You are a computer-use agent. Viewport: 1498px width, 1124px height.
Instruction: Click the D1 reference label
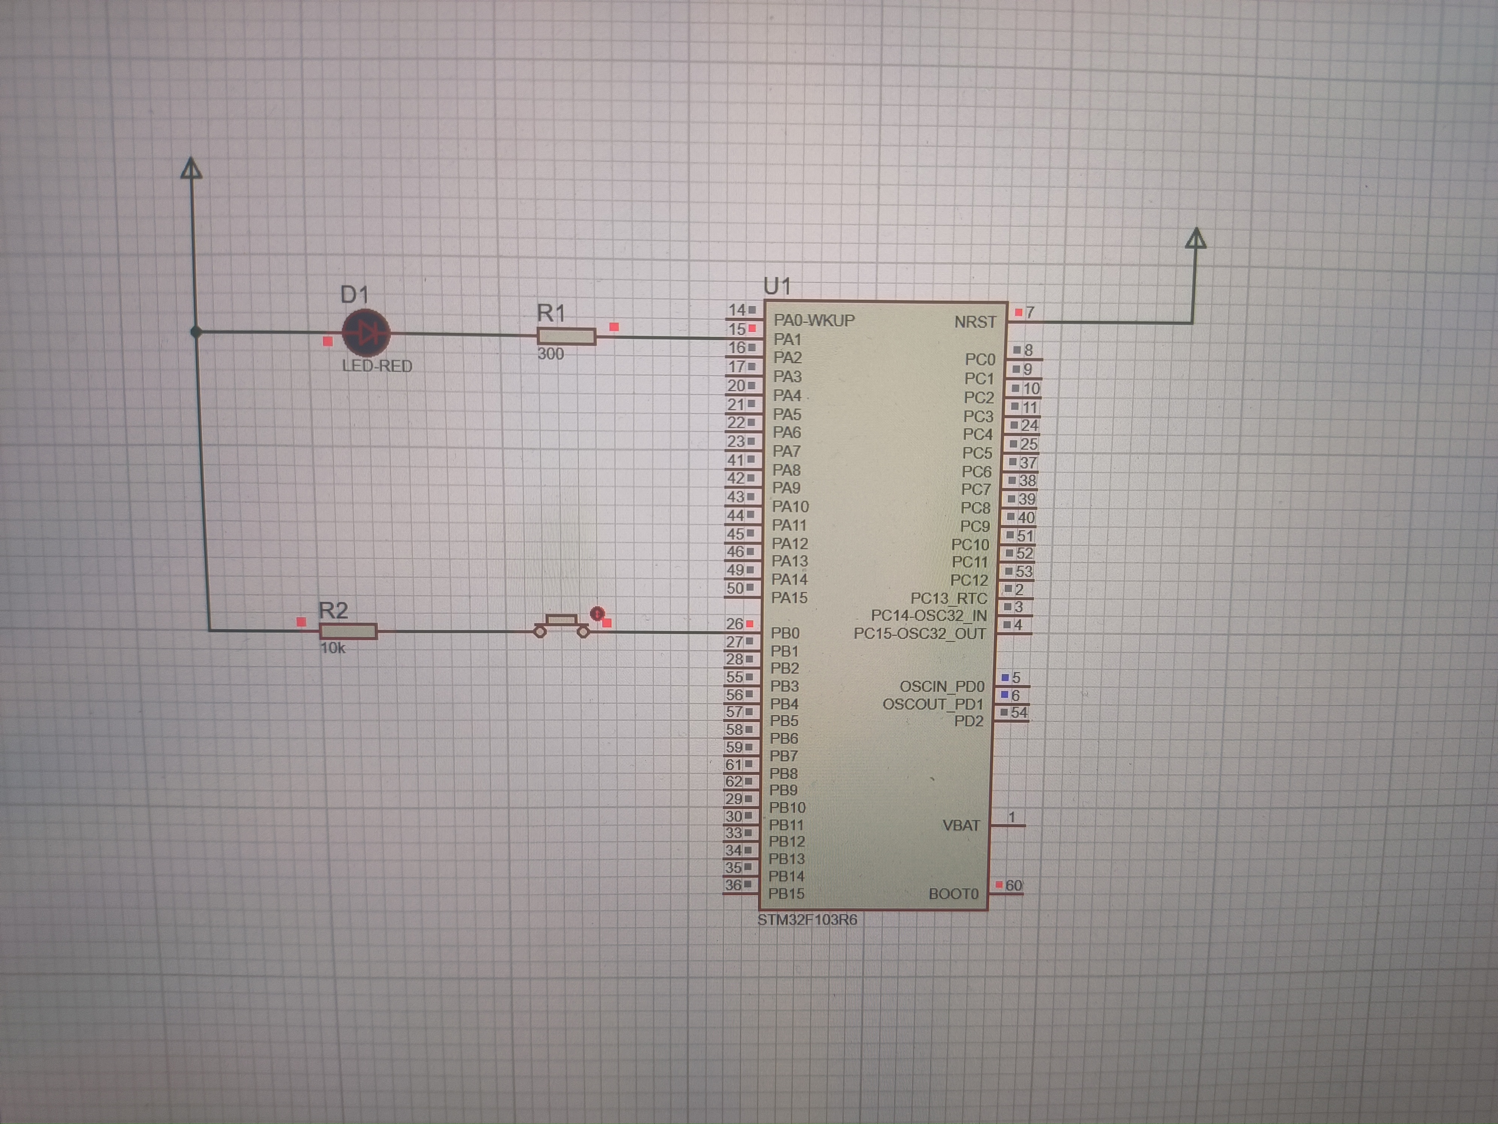[354, 295]
